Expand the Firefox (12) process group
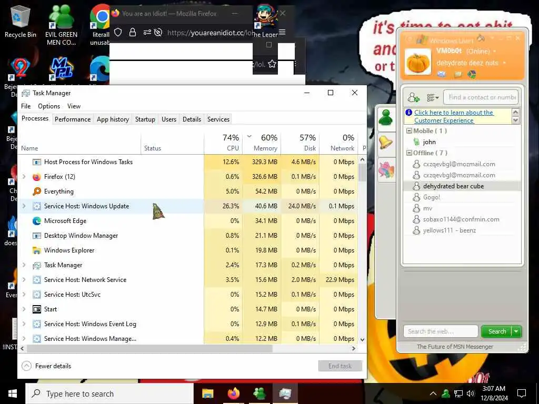 pyautogui.click(x=24, y=177)
